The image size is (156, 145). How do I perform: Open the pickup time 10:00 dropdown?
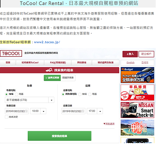38,111
